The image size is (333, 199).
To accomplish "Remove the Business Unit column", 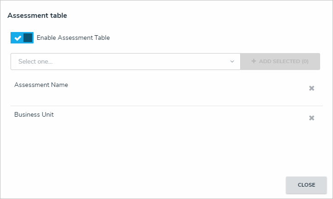I will (x=311, y=118).
